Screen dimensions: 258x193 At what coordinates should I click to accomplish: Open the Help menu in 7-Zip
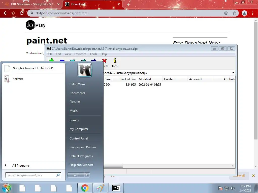[104, 54]
